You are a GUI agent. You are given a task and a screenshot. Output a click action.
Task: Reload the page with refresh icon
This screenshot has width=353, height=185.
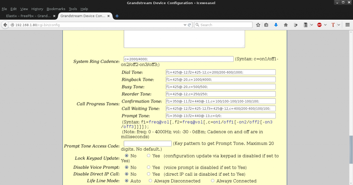[x=189, y=25]
